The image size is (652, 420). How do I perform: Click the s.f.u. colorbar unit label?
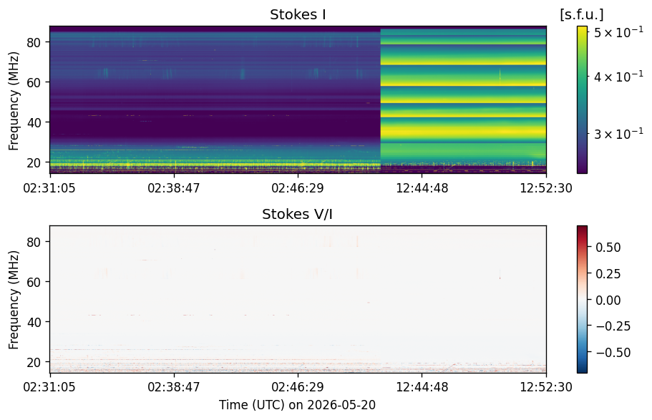pos(581,14)
